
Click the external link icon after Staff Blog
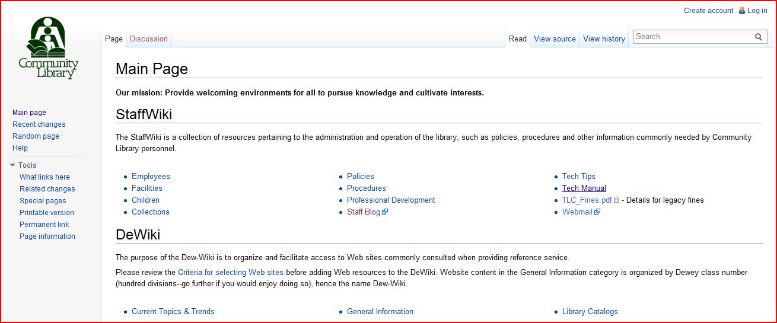tap(385, 212)
